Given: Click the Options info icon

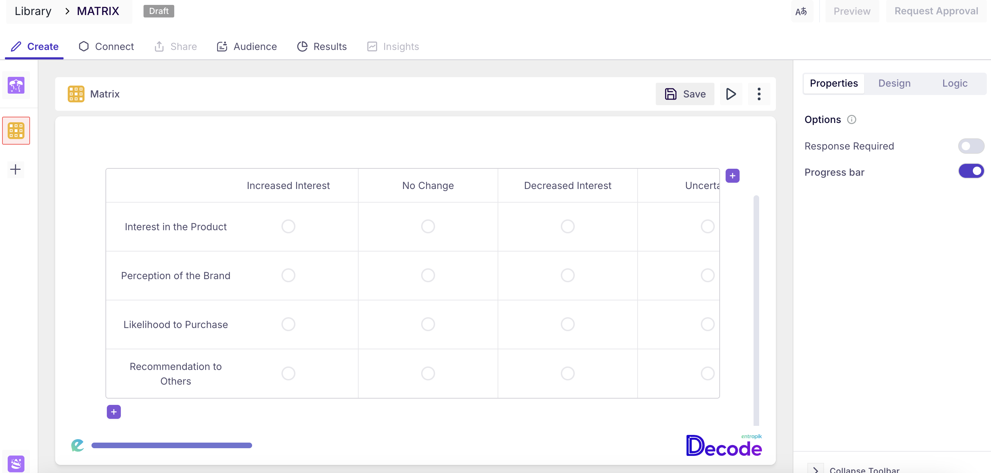Looking at the screenshot, I should [x=851, y=120].
